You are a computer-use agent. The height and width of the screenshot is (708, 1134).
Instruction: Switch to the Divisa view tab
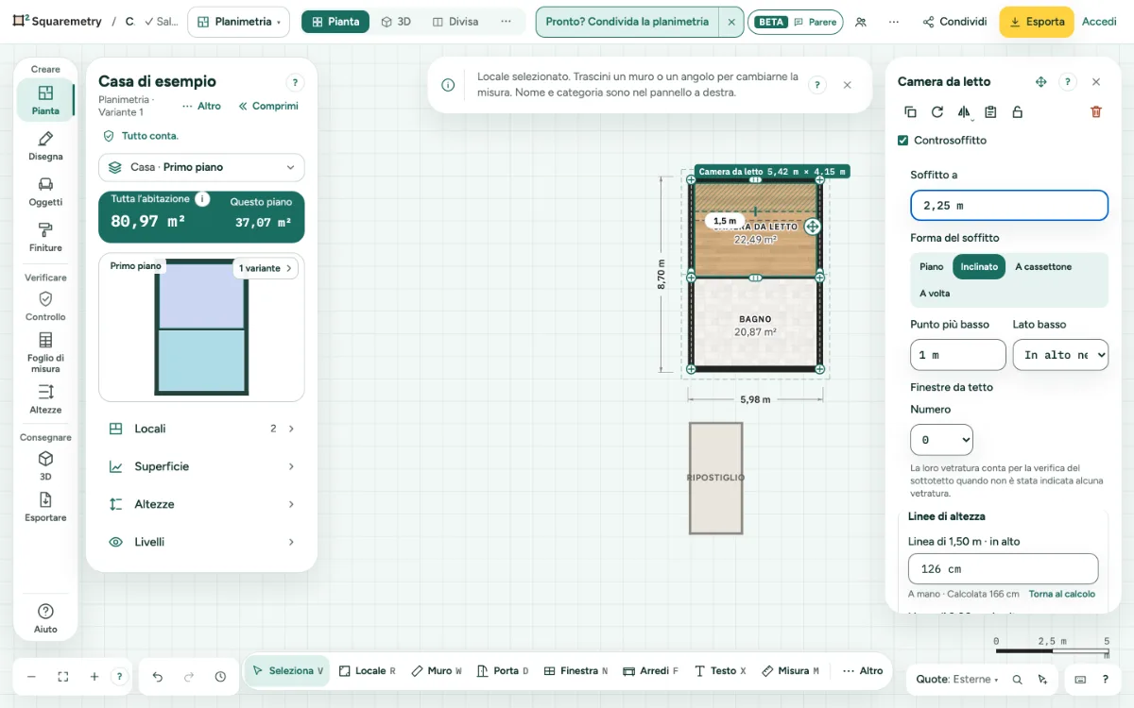pyautogui.click(x=455, y=22)
